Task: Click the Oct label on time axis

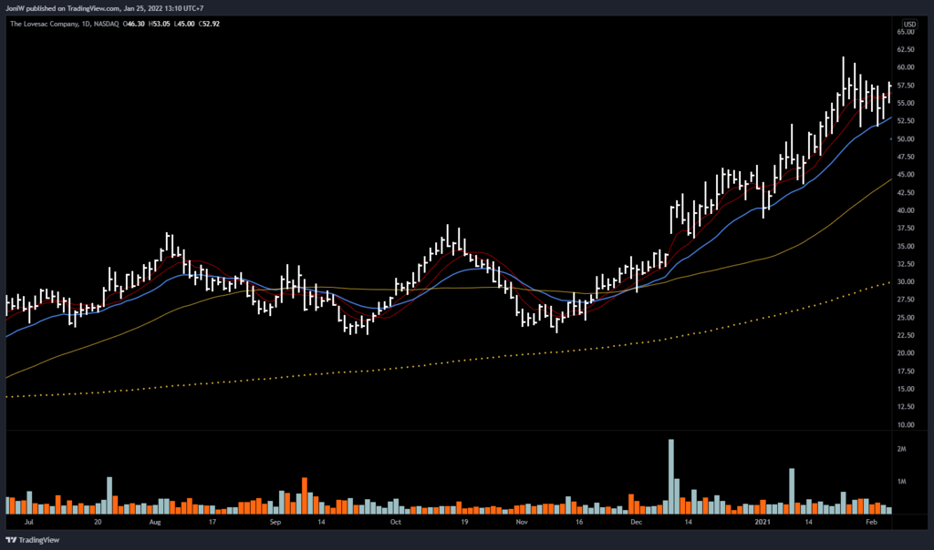Action: click(395, 524)
